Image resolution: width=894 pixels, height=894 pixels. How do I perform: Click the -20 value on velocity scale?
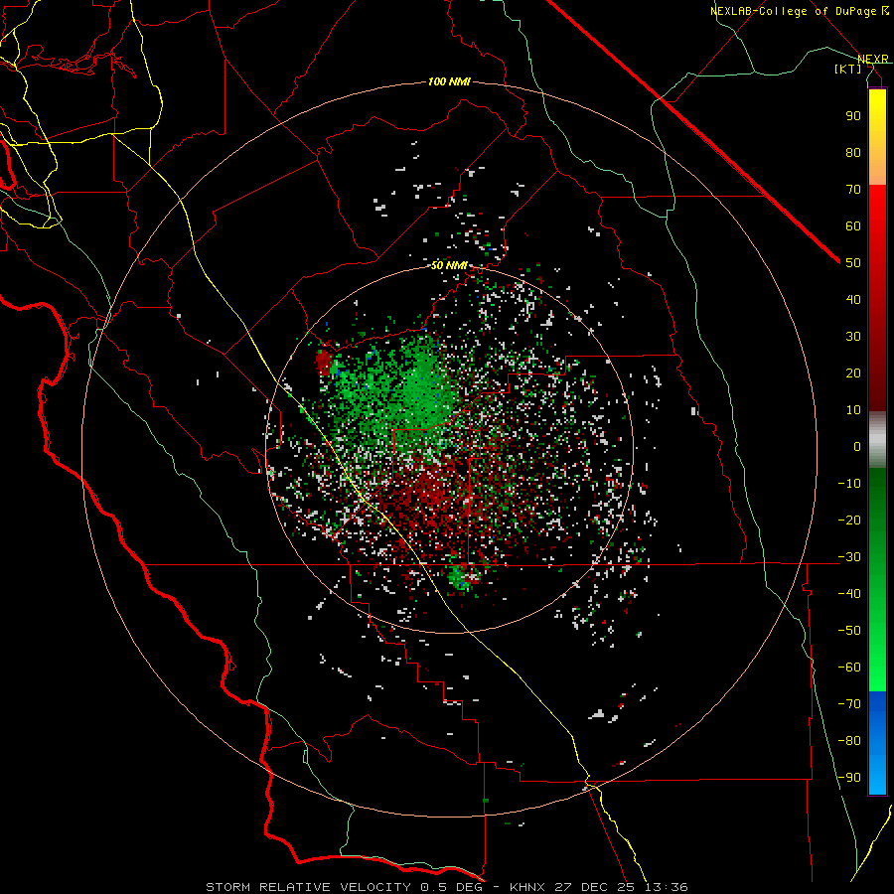point(849,521)
